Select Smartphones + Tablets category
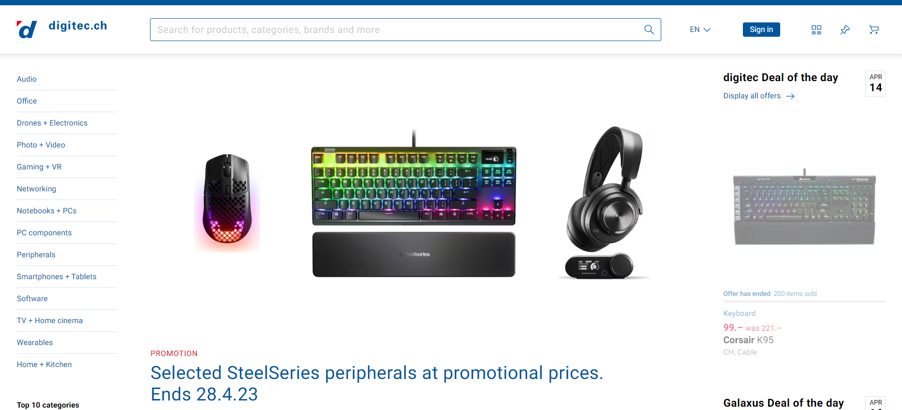Image resolution: width=902 pixels, height=410 pixels. coord(57,277)
